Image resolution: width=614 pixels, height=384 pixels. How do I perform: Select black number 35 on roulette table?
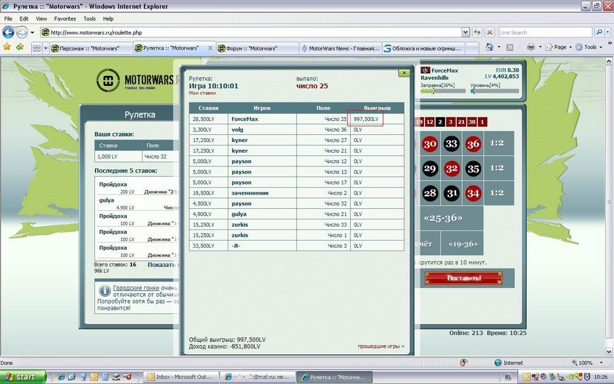pyautogui.click(x=473, y=169)
